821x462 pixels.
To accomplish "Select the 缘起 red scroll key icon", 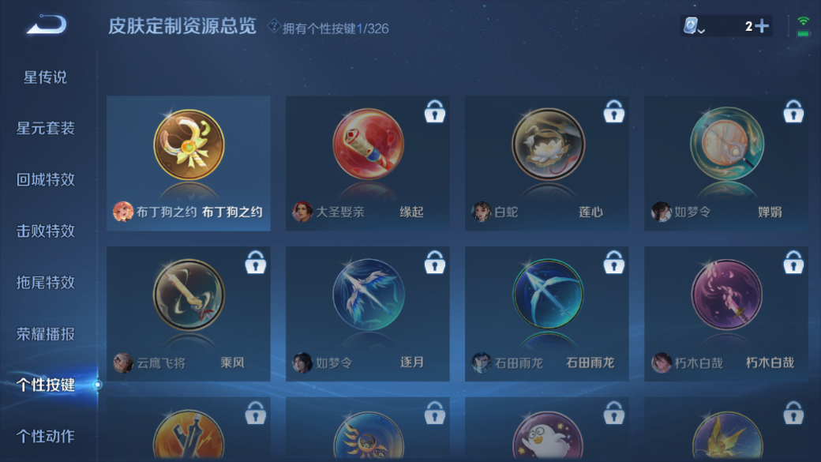I will [368, 144].
